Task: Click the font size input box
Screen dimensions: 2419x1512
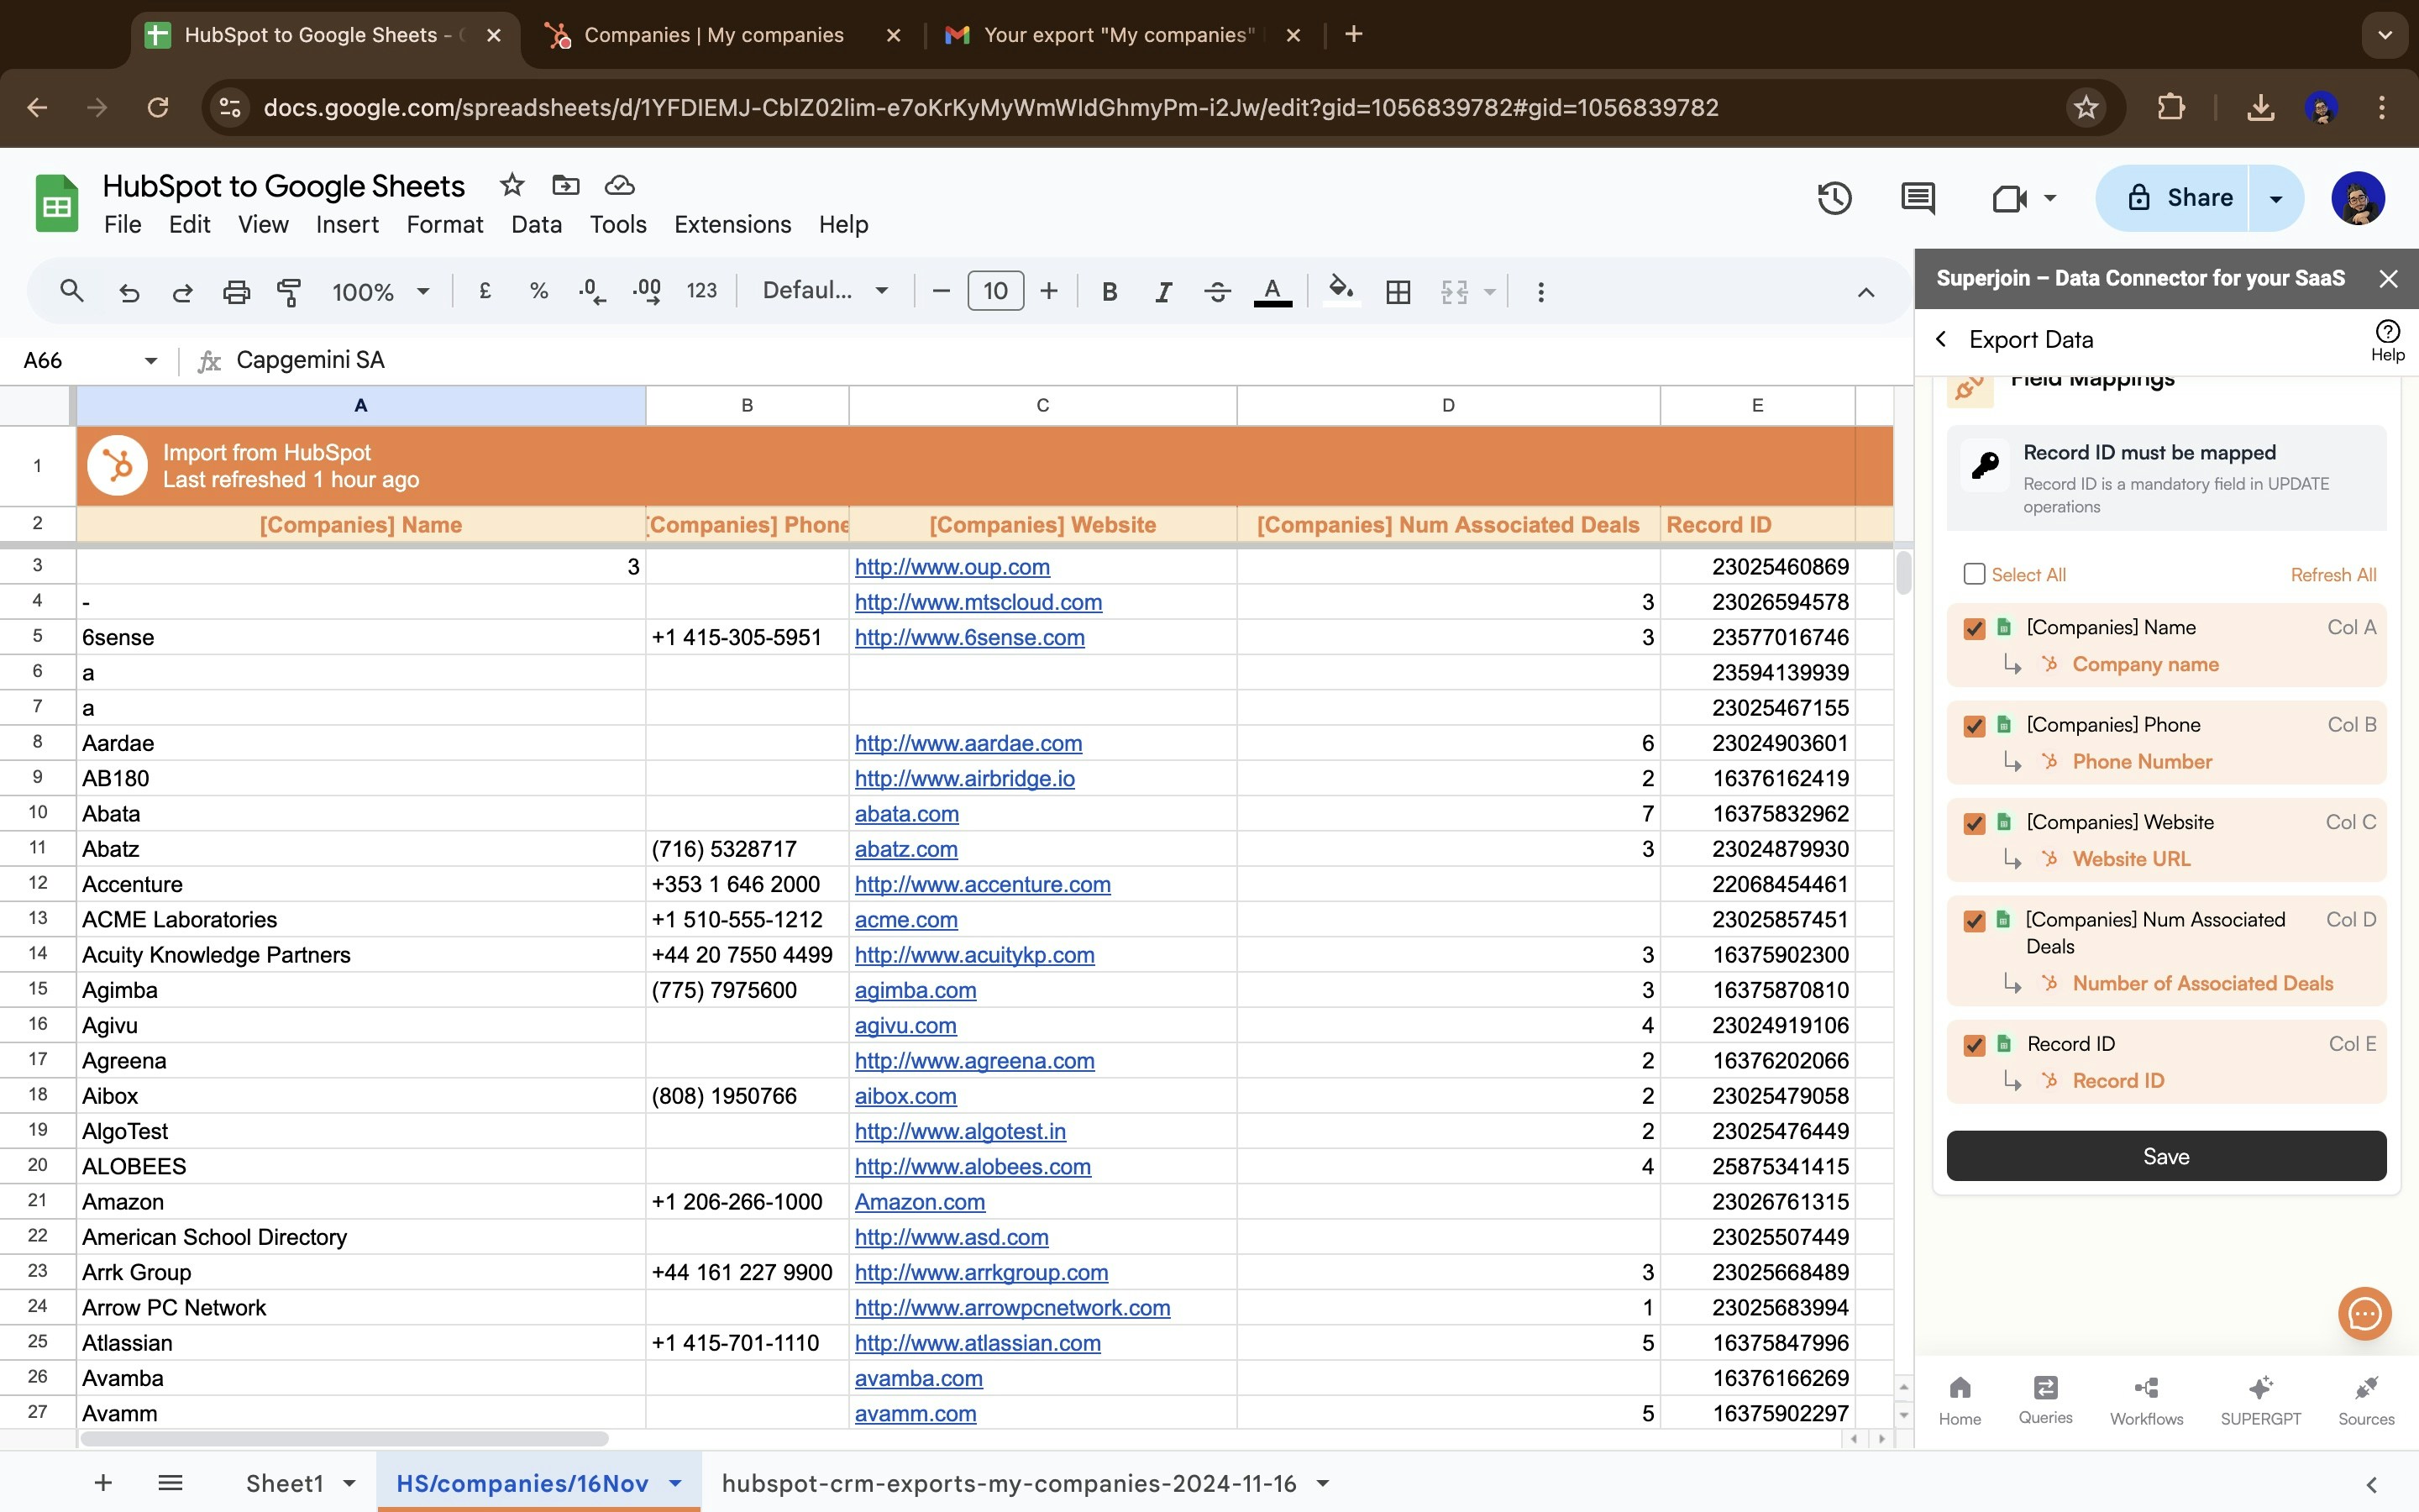Action: coord(994,291)
